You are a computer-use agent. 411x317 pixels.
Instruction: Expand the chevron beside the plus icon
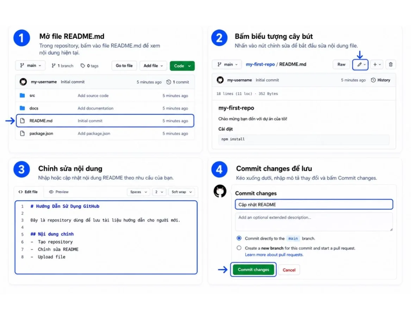pyautogui.click(x=380, y=65)
